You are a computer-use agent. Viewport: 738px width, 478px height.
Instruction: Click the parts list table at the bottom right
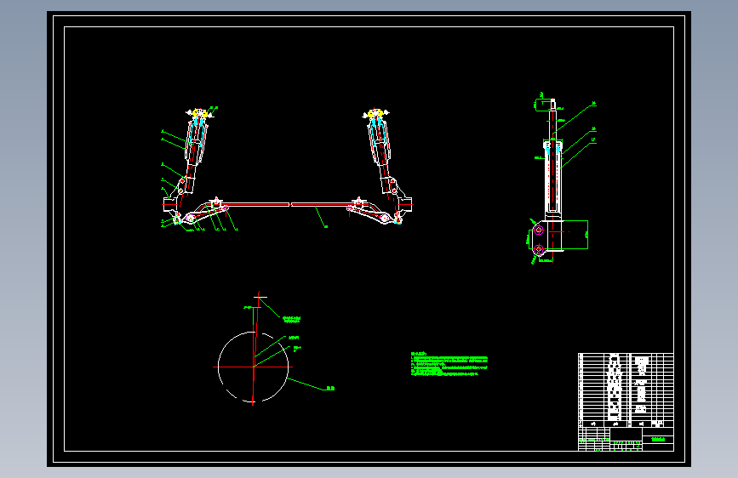pyautogui.click(x=626, y=390)
